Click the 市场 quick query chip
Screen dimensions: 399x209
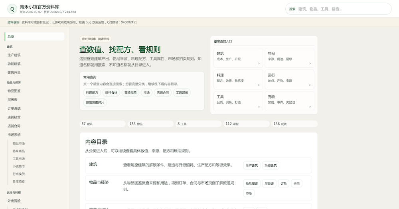(x=146, y=93)
